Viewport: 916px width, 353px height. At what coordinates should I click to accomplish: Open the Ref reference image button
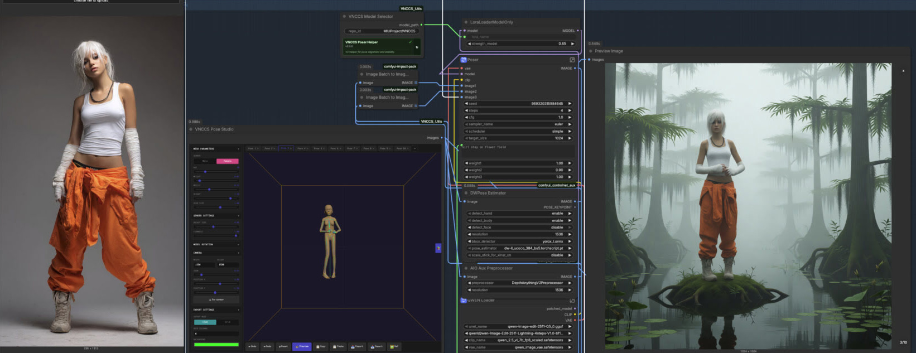tap(394, 346)
